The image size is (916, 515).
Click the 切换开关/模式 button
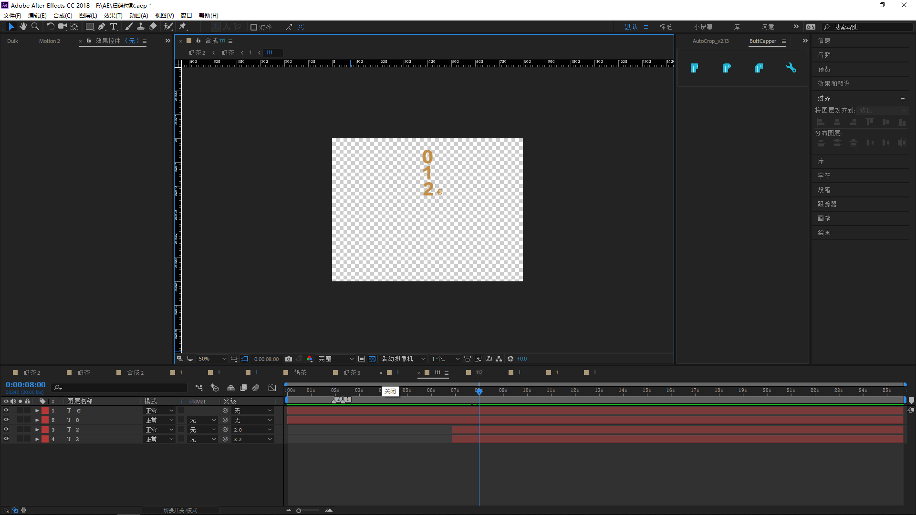point(180,510)
